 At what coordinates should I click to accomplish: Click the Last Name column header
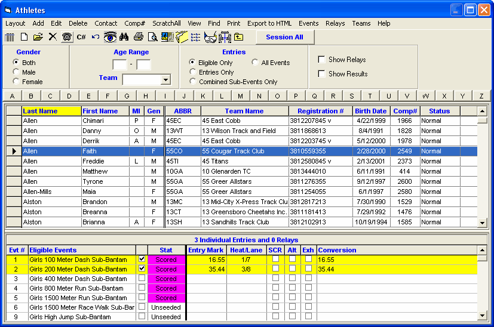pyautogui.click(x=51, y=111)
